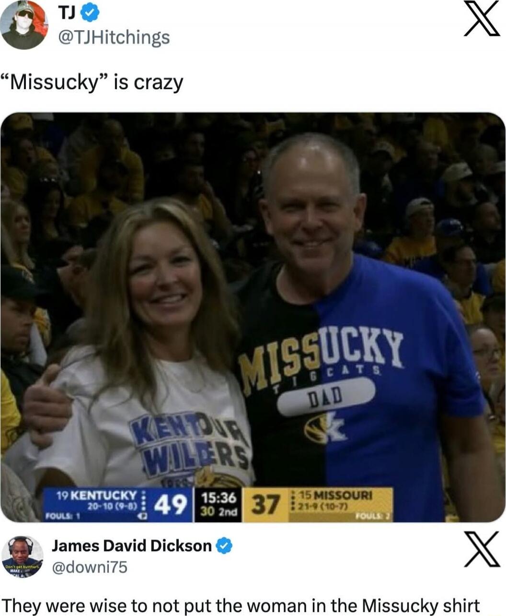Click James David Dickson's verified badge
Image resolution: width=506 pixels, height=616 pixels.
[x=223, y=545]
